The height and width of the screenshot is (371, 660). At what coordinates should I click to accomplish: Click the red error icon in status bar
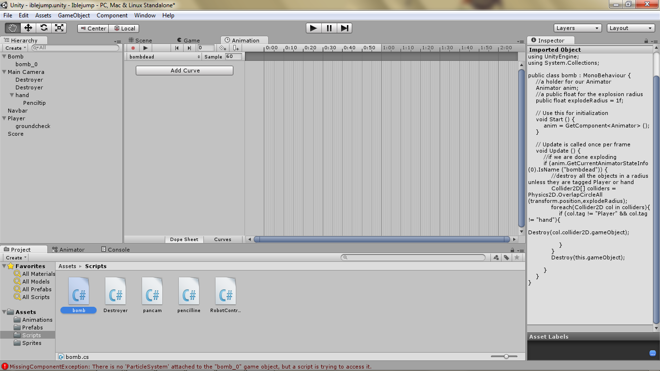point(4,367)
